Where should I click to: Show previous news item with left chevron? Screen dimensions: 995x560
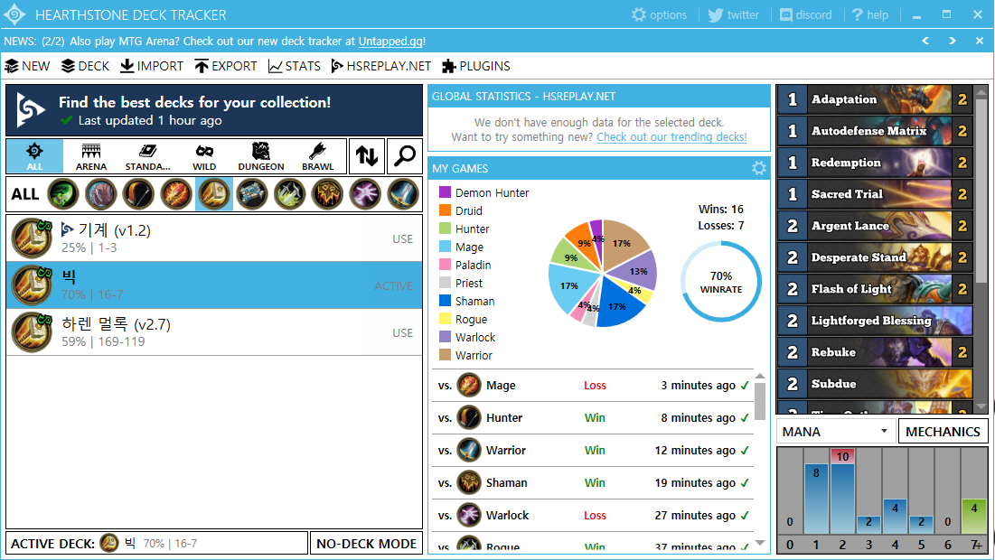click(925, 41)
